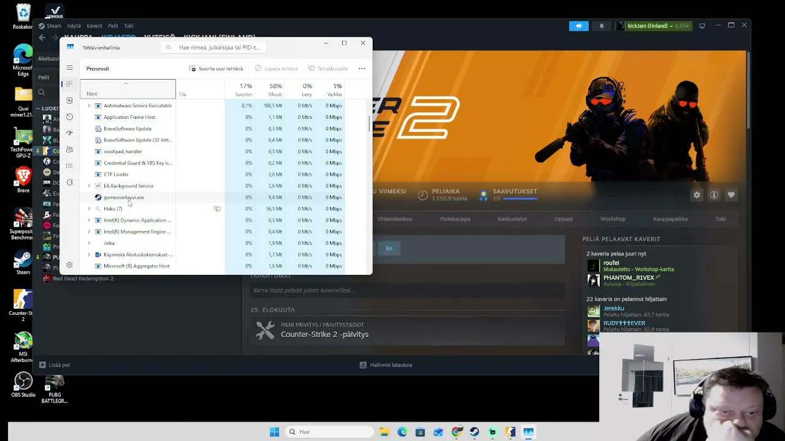Open the Tuki menu in Steam

point(129,26)
